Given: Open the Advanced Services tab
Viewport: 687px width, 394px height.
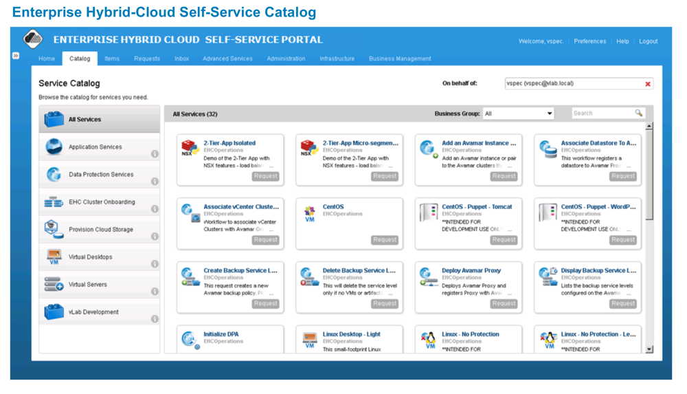Looking at the screenshot, I should pos(227,58).
